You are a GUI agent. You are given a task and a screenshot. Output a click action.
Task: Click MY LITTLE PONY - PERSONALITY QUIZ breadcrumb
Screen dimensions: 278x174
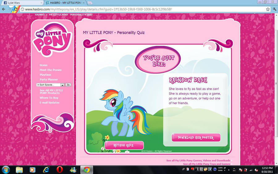click(x=70, y=15)
